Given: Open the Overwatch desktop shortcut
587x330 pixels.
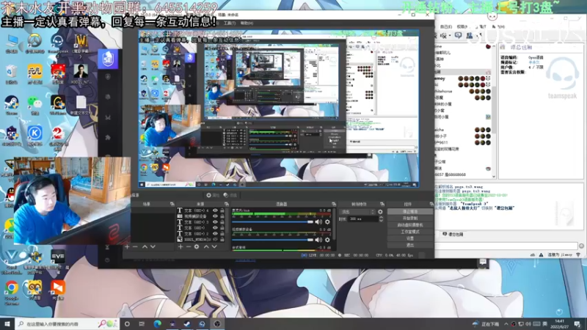Looking at the screenshot, I should pos(34,43).
